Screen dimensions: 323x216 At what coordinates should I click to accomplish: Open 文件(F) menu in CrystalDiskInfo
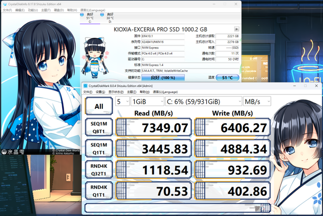click(x=8, y=10)
